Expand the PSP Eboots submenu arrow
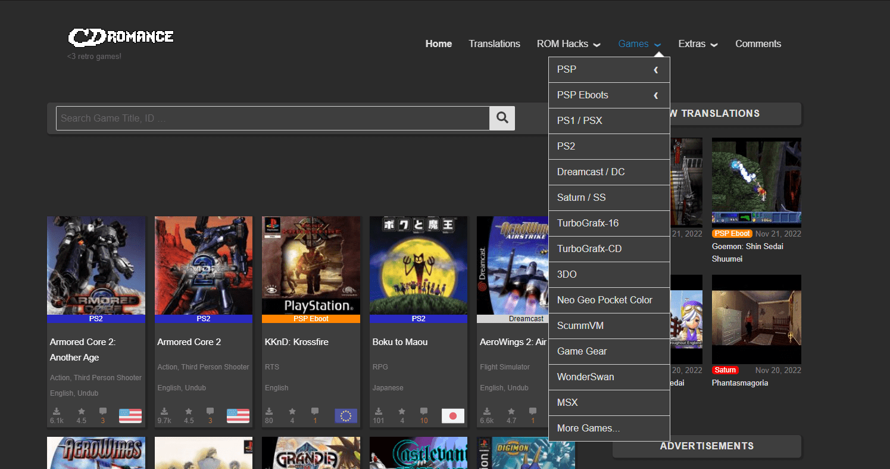Viewport: 890px width, 469px height. [x=656, y=95]
